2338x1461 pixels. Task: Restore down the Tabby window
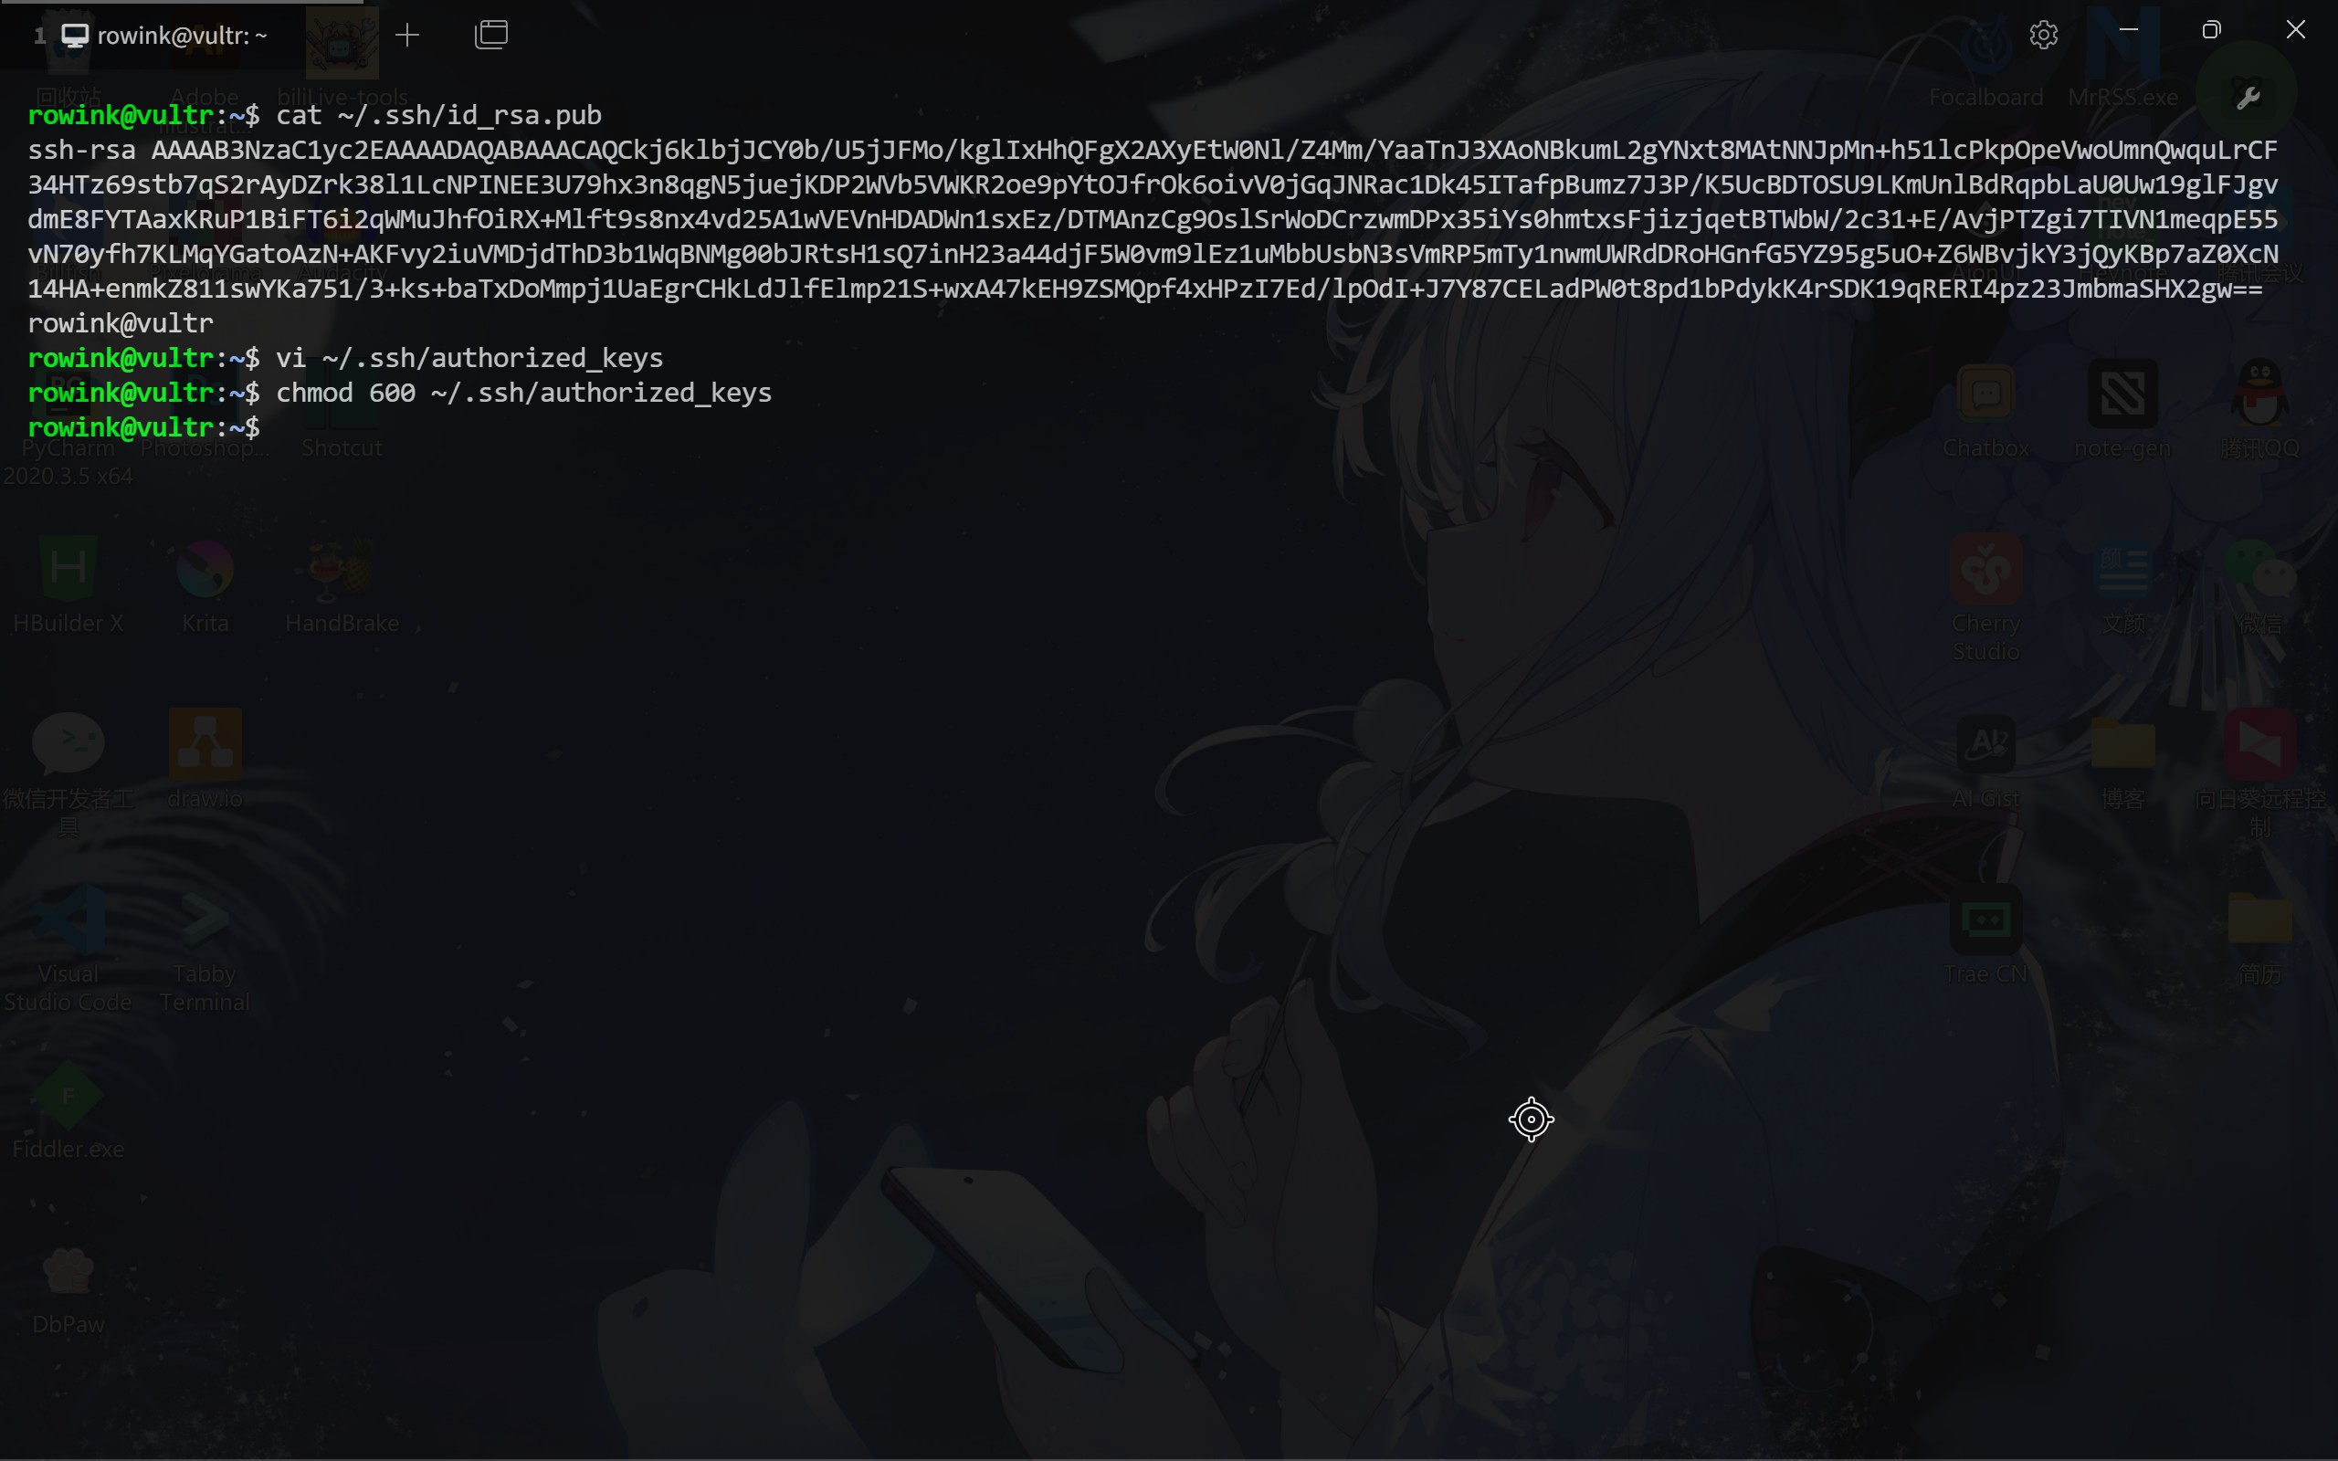point(2211,30)
